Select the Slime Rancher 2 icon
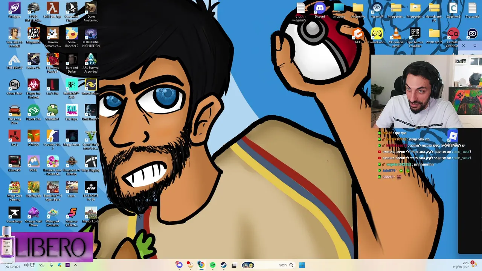This screenshot has height=271, width=482. (72, 37)
